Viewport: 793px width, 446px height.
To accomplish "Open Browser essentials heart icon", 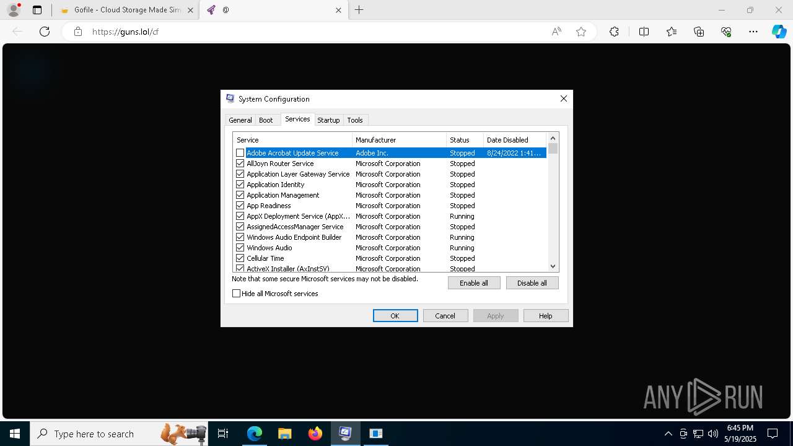I will 726,32.
